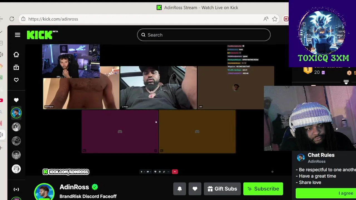Click the purple gift icon beside 20
Image resolution: width=356 pixels, height=200 pixels.
pos(323,72)
